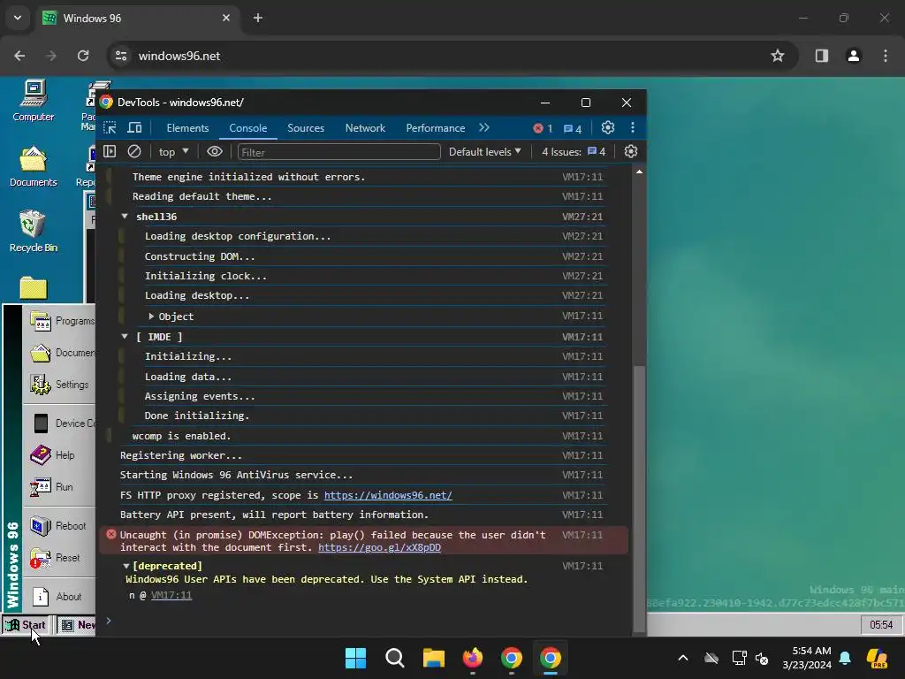Switch to the Console tab
This screenshot has width=905, height=679.
pyautogui.click(x=248, y=128)
